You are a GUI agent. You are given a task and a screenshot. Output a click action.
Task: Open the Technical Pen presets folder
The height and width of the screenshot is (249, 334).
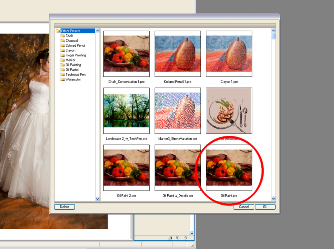(x=75, y=74)
